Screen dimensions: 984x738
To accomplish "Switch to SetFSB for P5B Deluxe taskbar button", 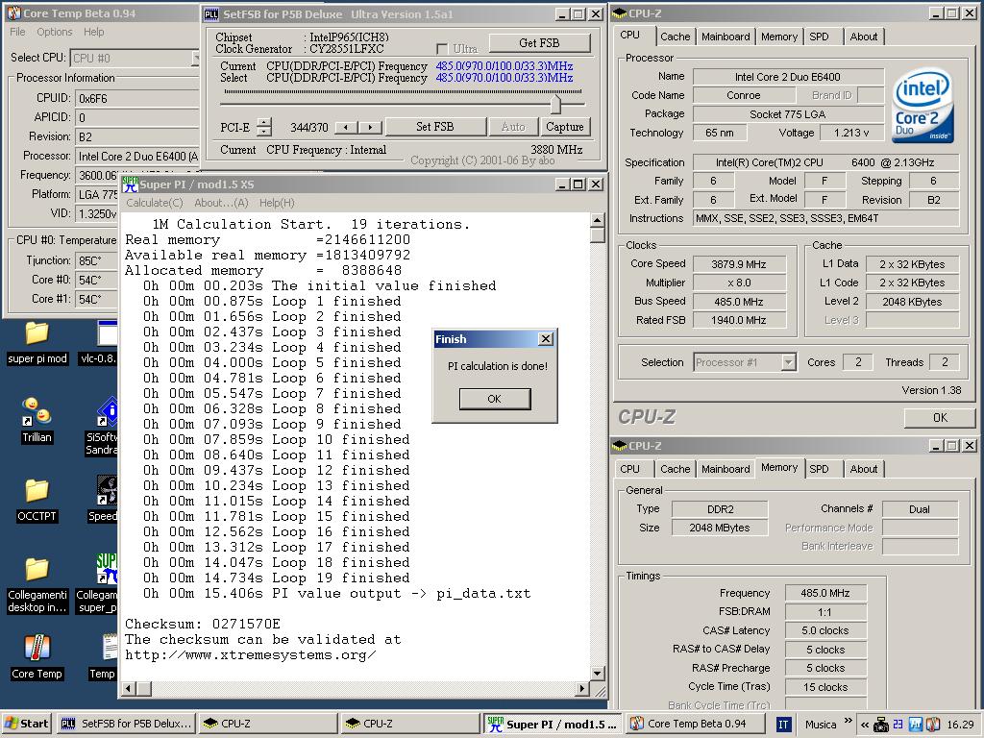I will point(126,724).
